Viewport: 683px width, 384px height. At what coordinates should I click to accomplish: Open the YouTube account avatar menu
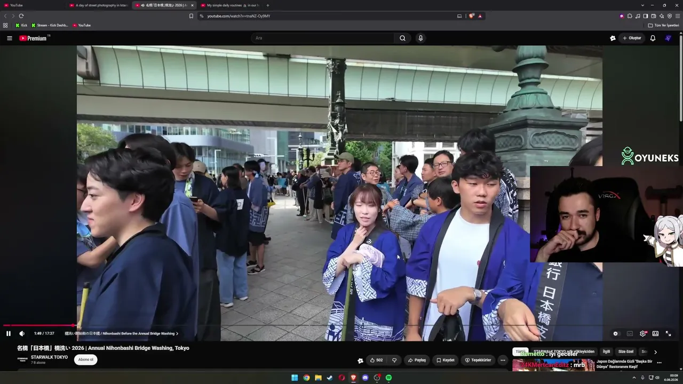(668, 38)
